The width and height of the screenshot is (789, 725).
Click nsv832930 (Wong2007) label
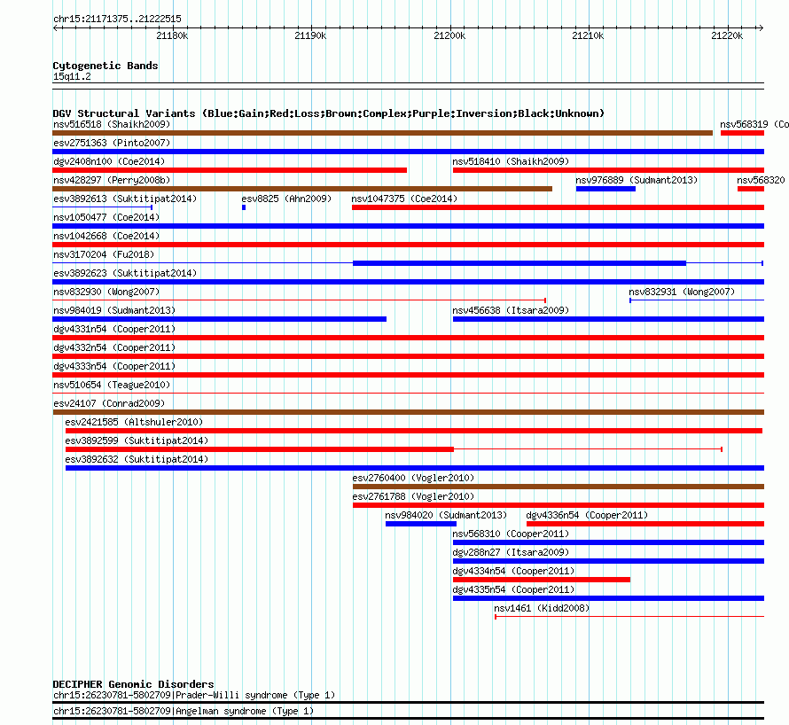click(106, 292)
